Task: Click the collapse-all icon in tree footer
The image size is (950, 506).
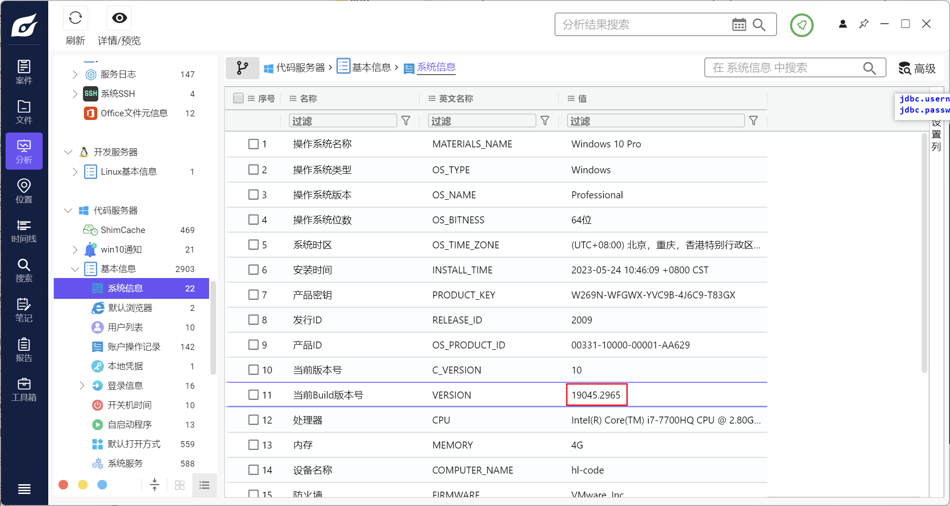Action: [154, 485]
